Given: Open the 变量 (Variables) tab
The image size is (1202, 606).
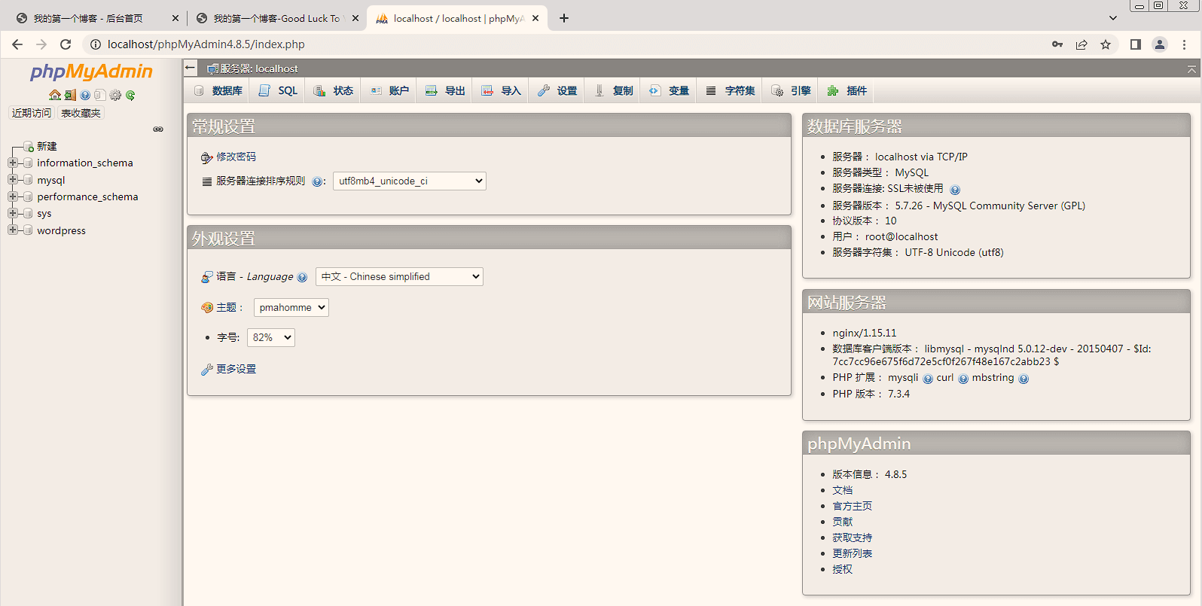Looking at the screenshot, I should pyautogui.click(x=670, y=90).
